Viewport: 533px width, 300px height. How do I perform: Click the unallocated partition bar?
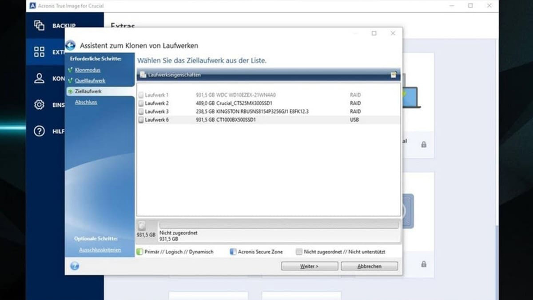tap(279, 225)
